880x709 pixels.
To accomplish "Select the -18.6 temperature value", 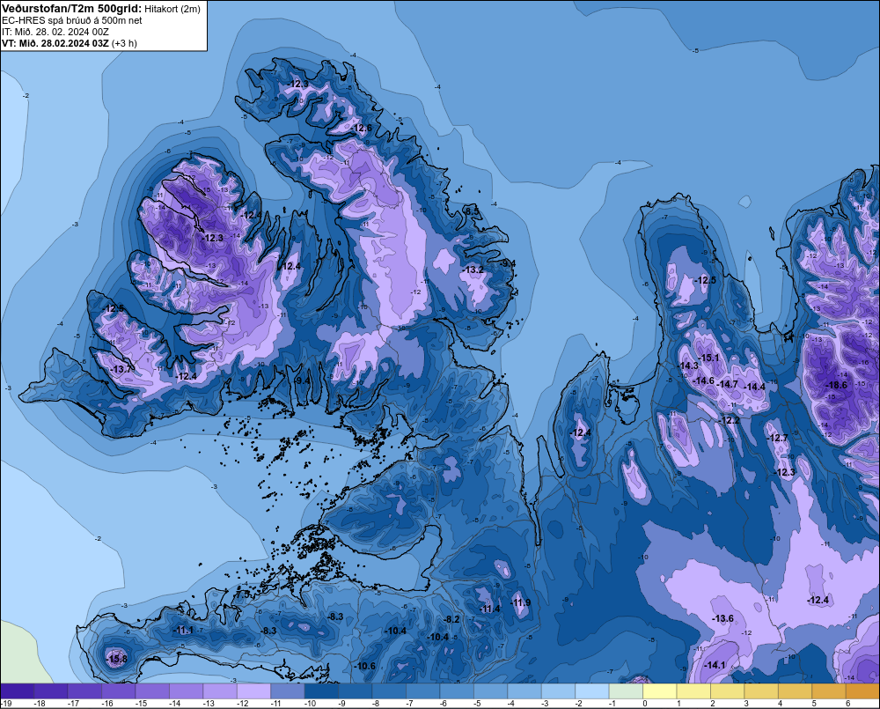I will [836, 385].
